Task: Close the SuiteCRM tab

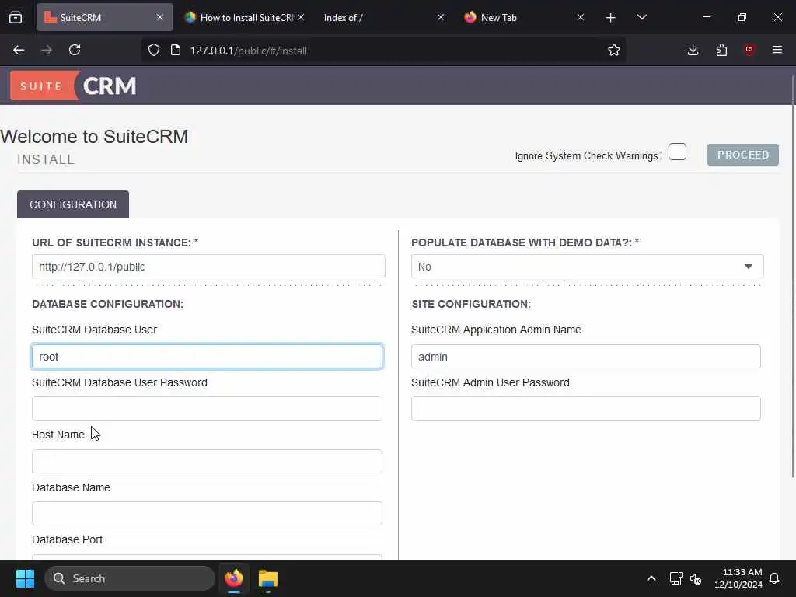Action: pyautogui.click(x=160, y=17)
